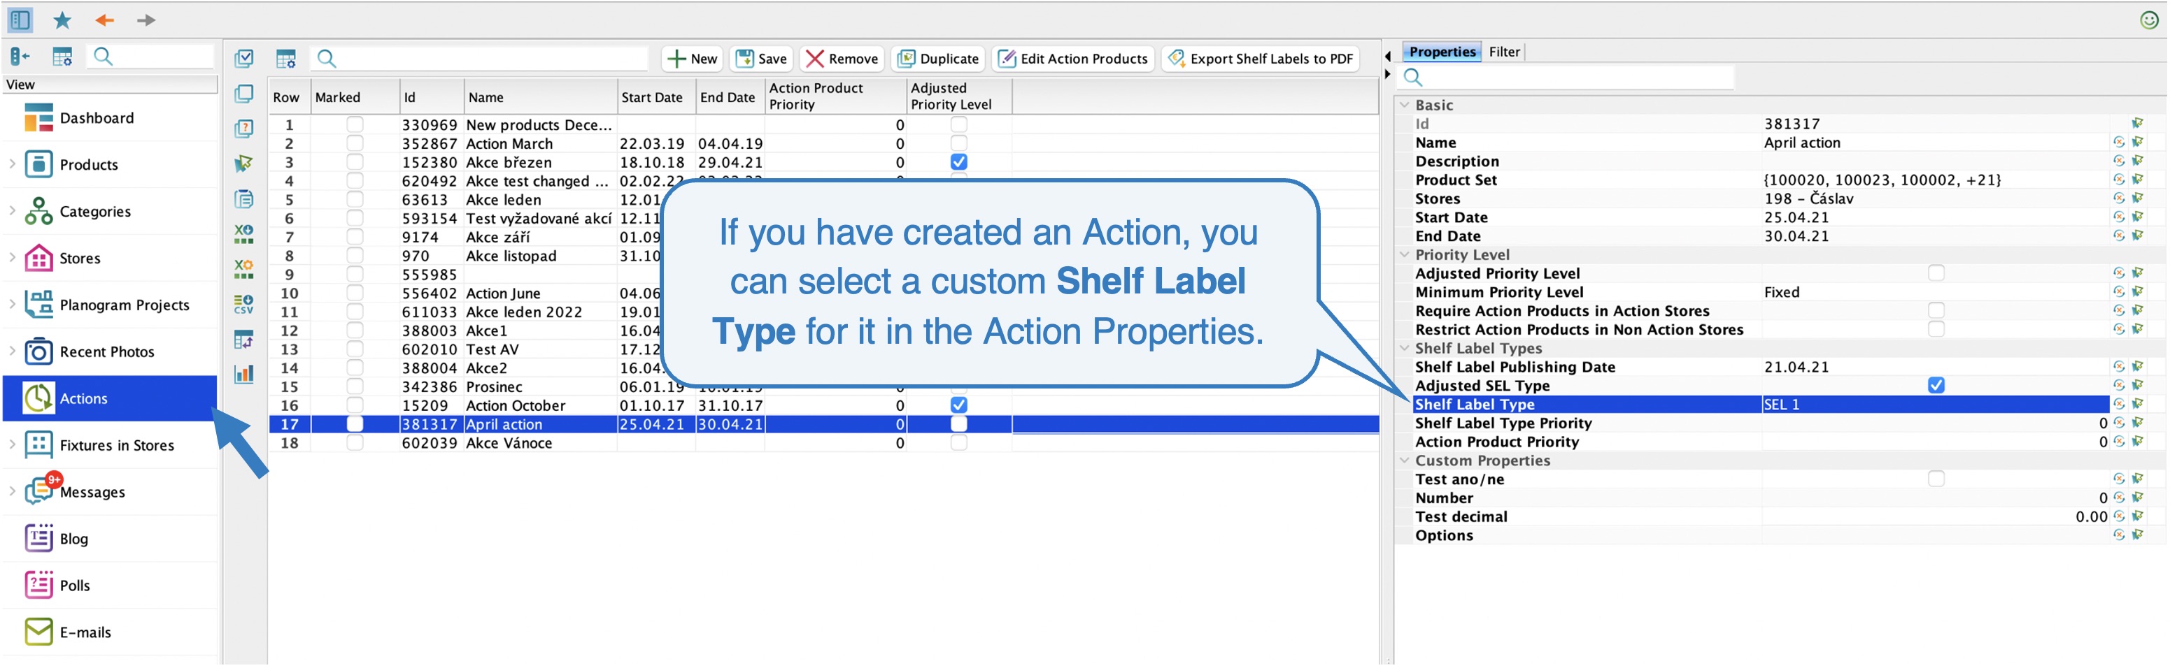2170x668 pixels.
Task: Go back with the orange arrow
Action: pyautogui.click(x=104, y=20)
